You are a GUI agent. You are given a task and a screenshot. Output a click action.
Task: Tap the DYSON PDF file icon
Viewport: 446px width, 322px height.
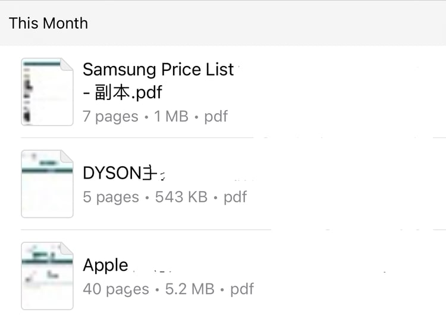[x=48, y=184]
